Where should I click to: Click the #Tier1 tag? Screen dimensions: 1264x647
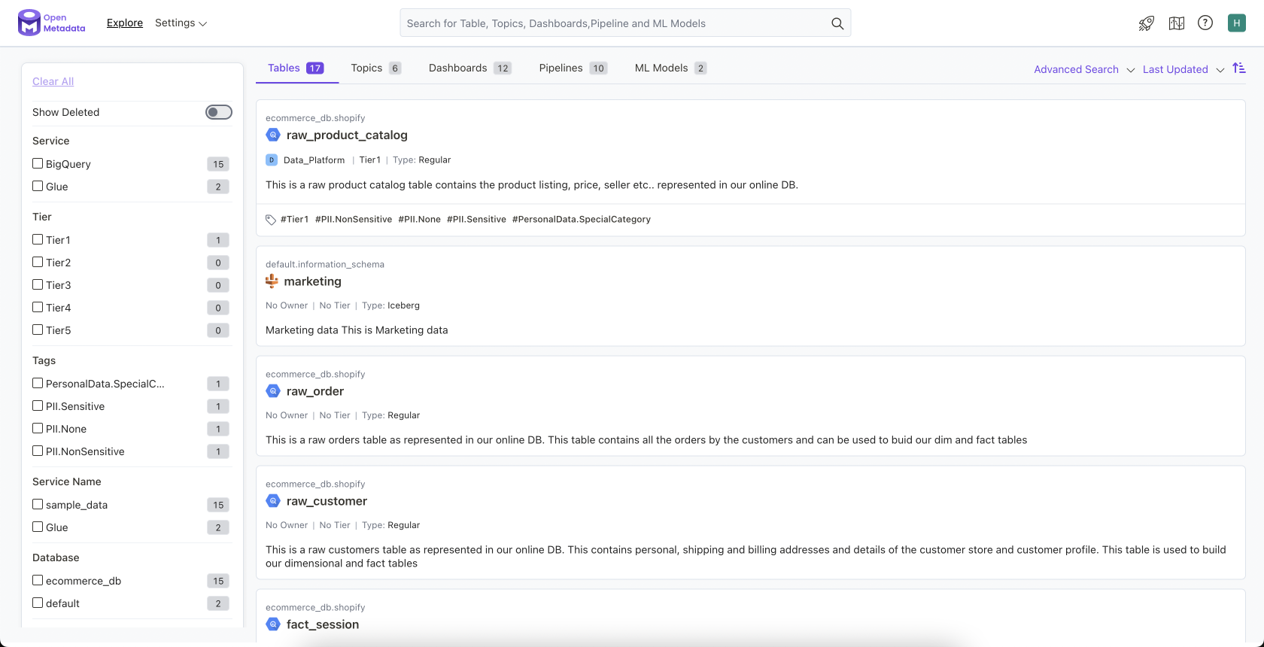(x=294, y=220)
